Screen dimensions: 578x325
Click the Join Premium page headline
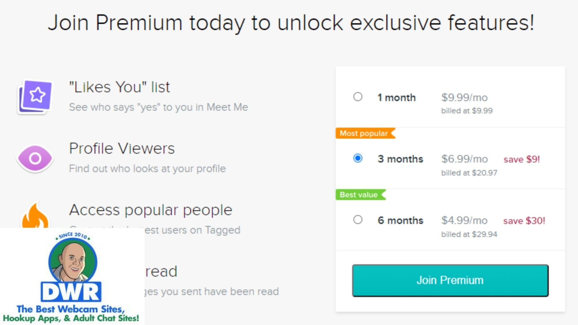coord(289,23)
